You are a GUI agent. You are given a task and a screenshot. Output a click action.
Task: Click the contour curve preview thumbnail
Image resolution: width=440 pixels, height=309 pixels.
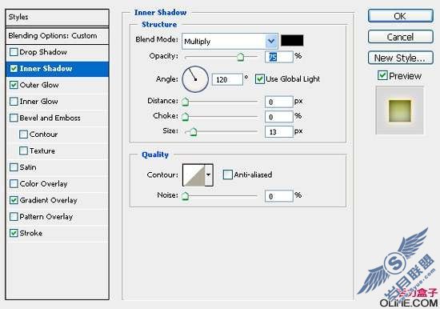194,175
